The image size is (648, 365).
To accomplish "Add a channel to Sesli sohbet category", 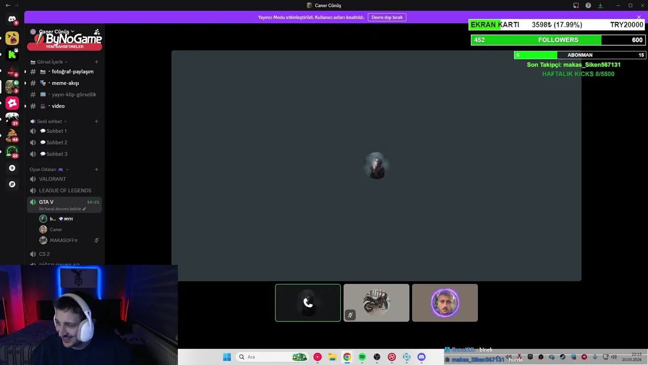I will point(96,121).
